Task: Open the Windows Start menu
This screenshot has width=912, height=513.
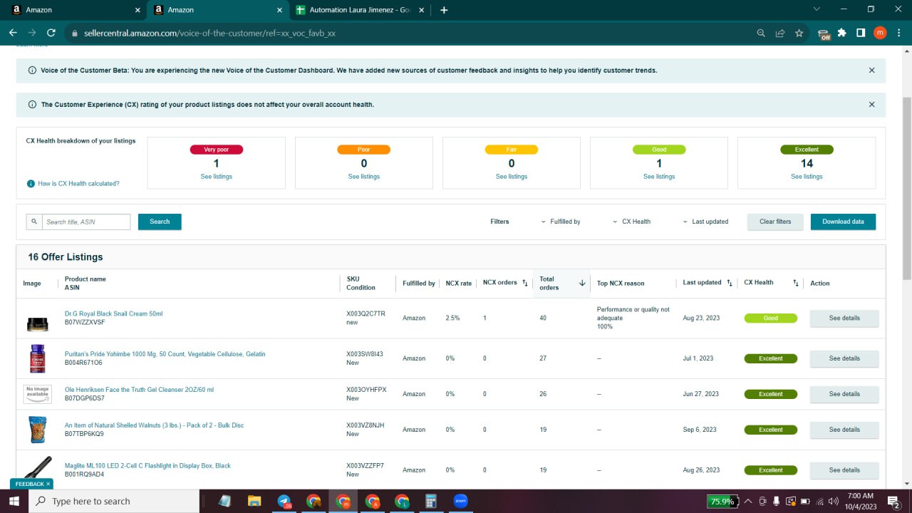Action: [15, 501]
